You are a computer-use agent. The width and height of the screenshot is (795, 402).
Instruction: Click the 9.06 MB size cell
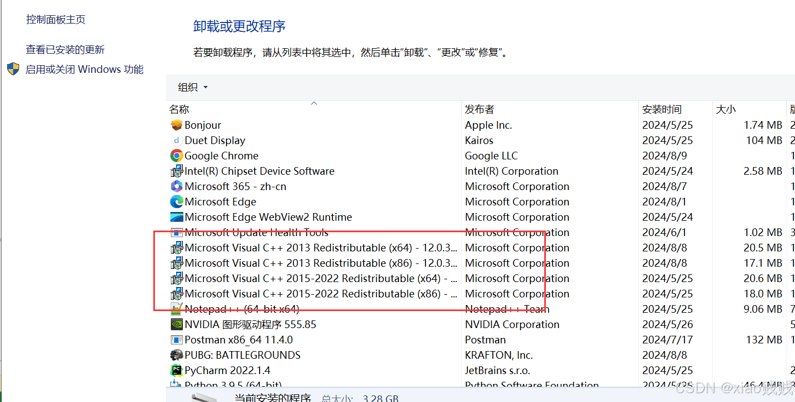(x=763, y=309)
